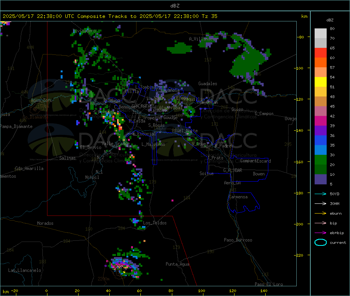Pick the 5 dBZ dark purple swatch
Viewport: 350px width, 296px height.
tap(320, 179)
